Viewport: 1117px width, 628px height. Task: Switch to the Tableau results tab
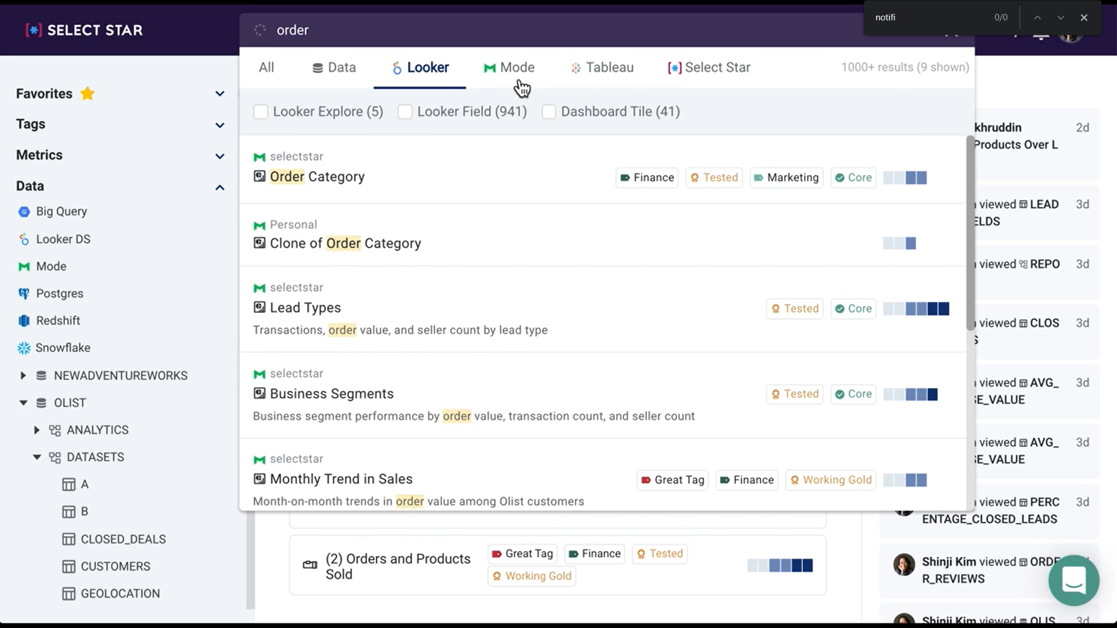point(602,67)
